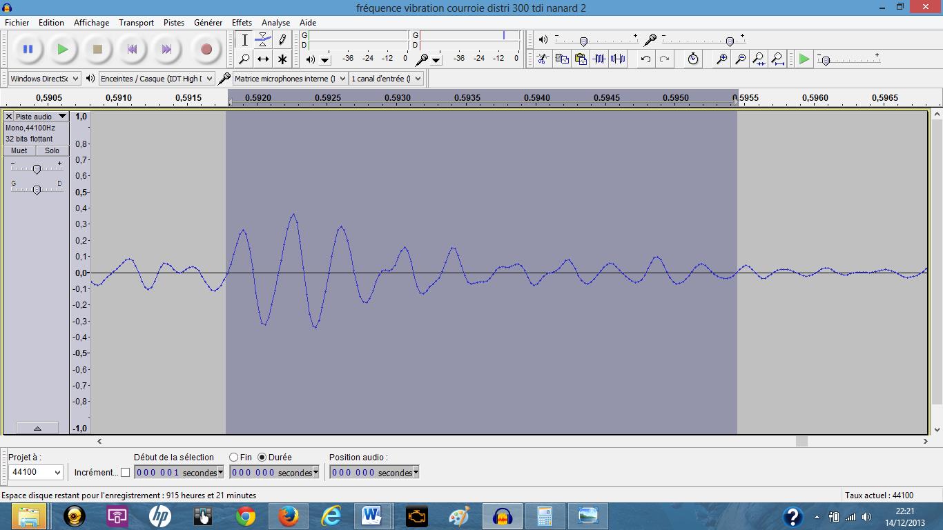Image resolution: width=943 pixels, height=530 pixels.
Task: Mute the track with Muet button
Action: (x=19, y=150)
